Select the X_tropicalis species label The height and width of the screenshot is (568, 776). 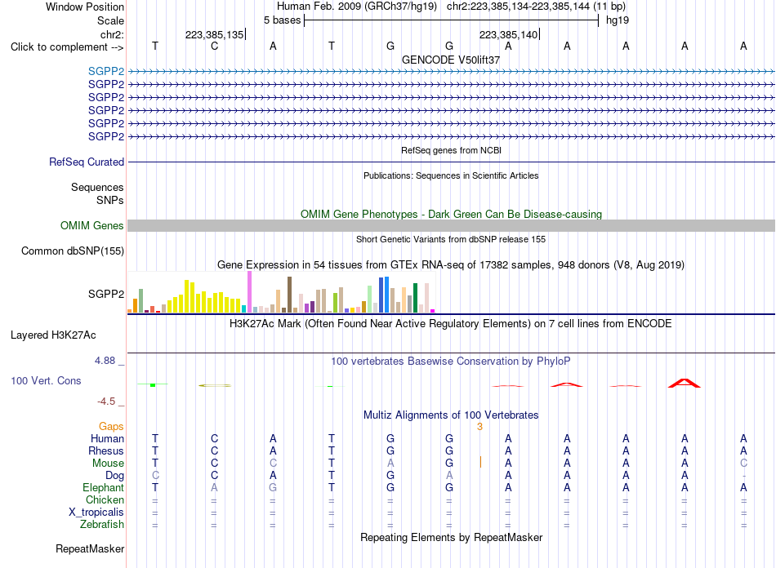pos(96,513)
